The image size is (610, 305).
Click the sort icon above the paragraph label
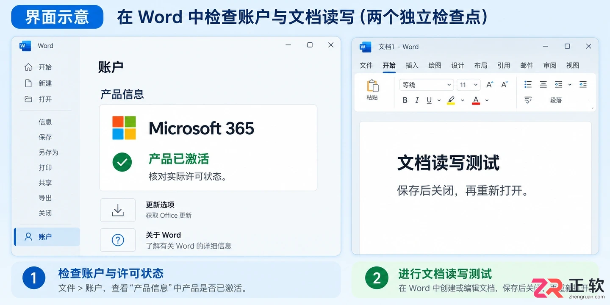[528, 100]
